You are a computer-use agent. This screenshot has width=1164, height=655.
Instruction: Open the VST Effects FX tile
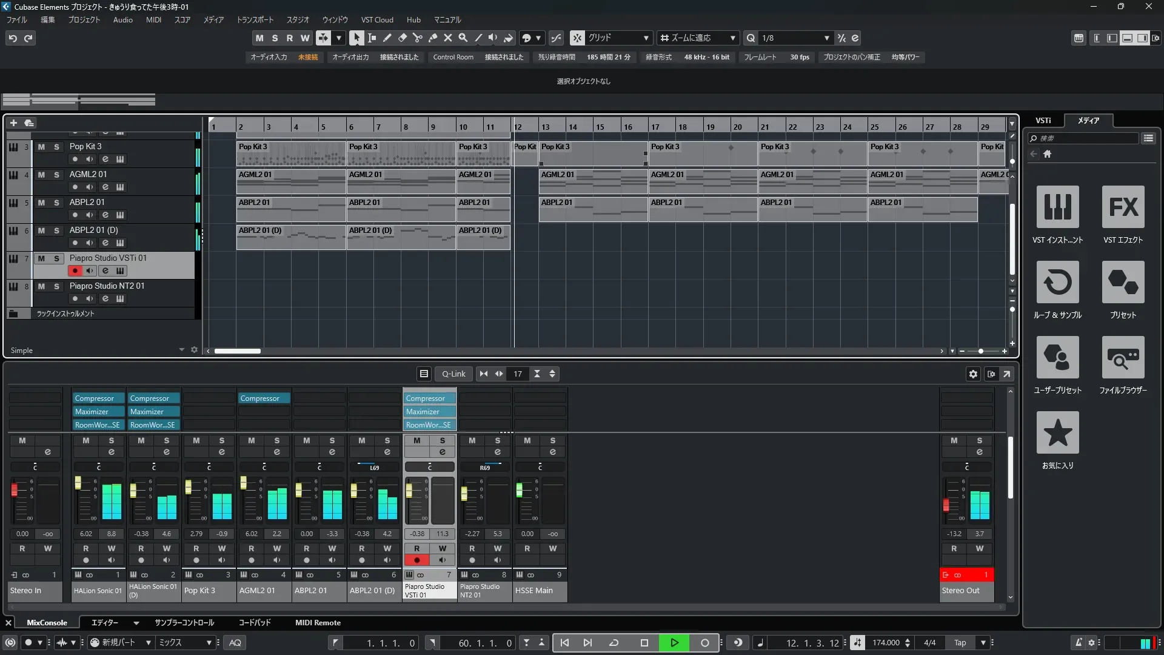1123,207
